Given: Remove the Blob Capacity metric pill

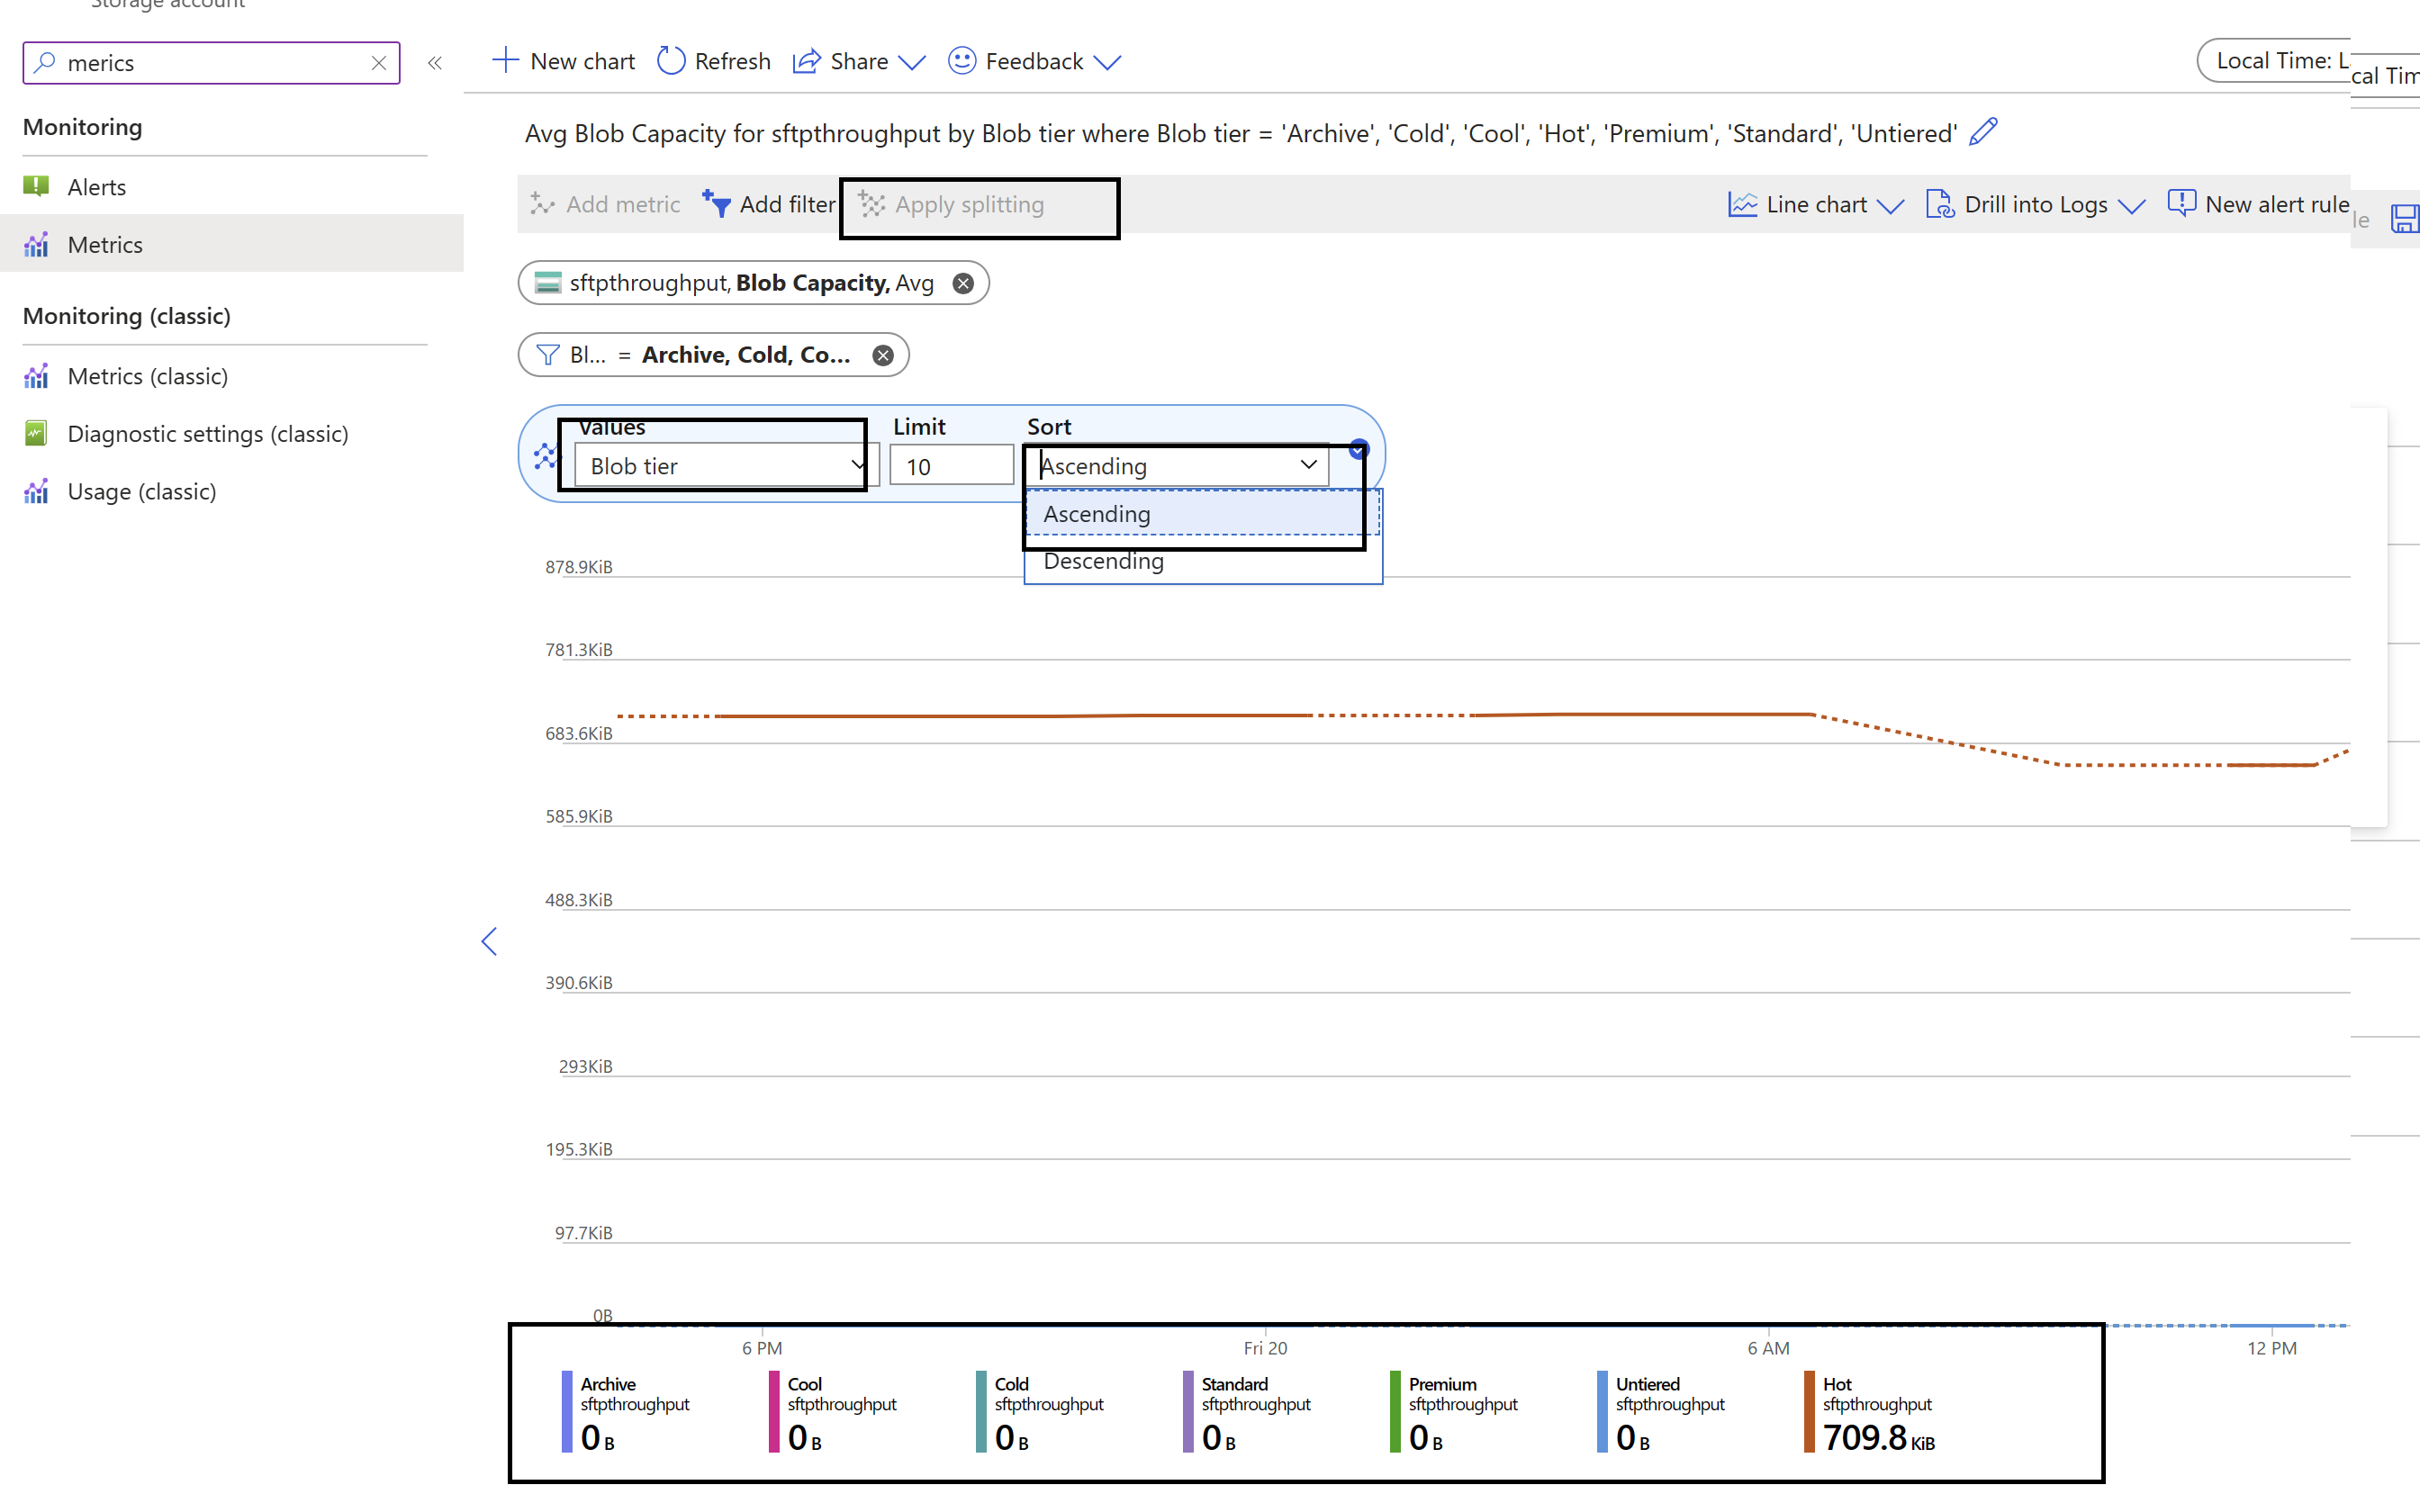Looking at the screenshot, I should (x=963, y=284).
